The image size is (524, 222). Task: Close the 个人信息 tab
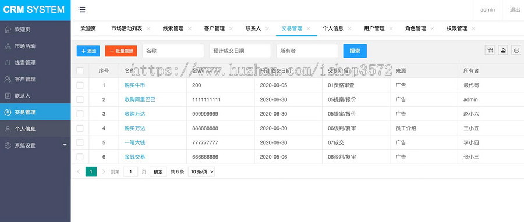pyautogui.click(x=349, y=28)
